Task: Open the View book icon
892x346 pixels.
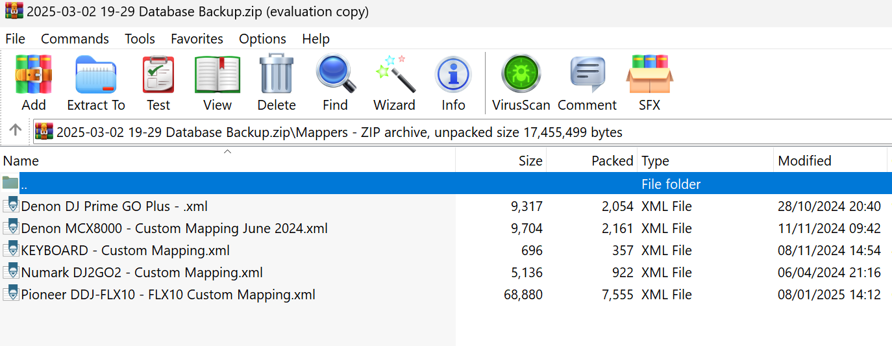Action: coord(217,75)
